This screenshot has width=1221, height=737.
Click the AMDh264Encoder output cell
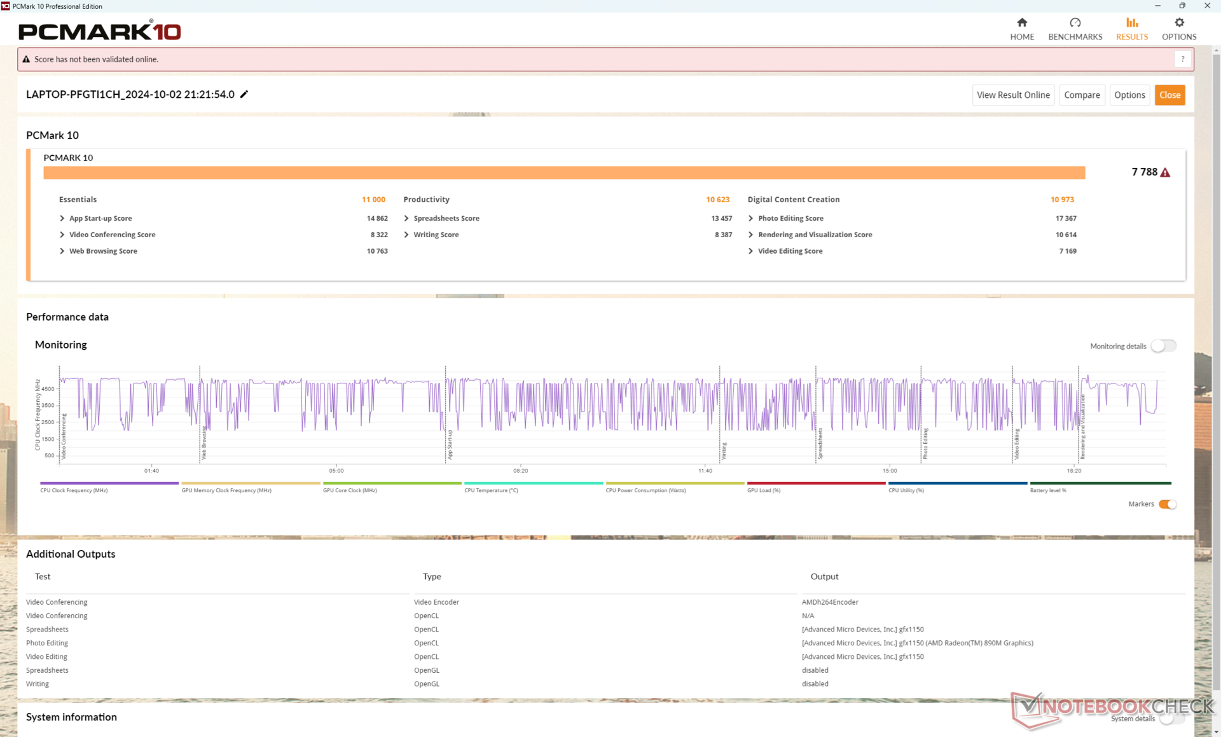click(829, 602)
